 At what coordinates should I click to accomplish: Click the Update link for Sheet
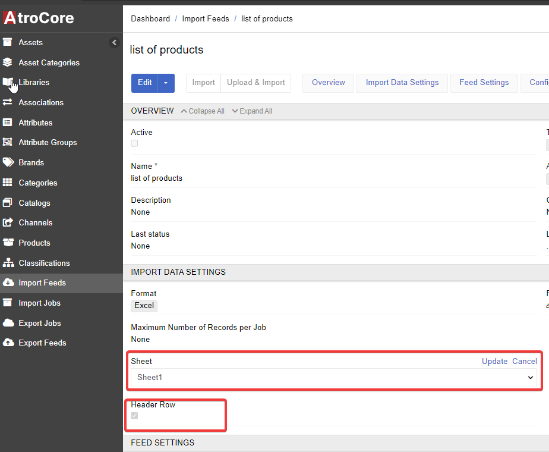coord(494,361)
